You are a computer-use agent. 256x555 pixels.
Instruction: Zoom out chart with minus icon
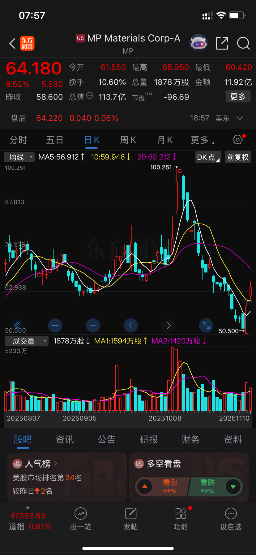55,326
